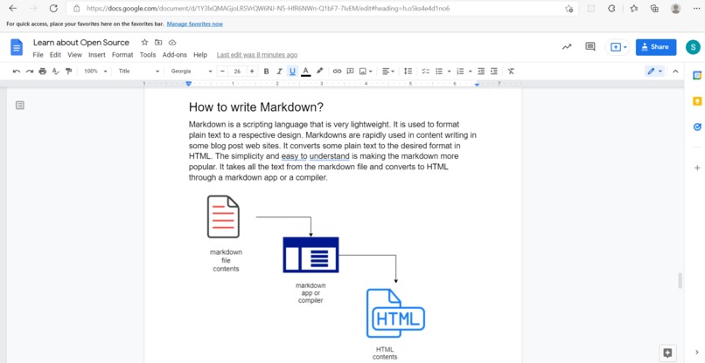This screenshot has height=363, width=705.
Task: Clear formatting with the Tx icon
Action: pyautogui.click(x=511, y=72)
